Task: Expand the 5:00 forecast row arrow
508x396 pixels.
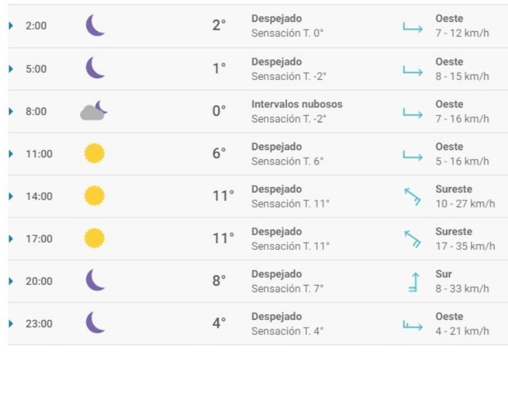Action: pos(11,69)
